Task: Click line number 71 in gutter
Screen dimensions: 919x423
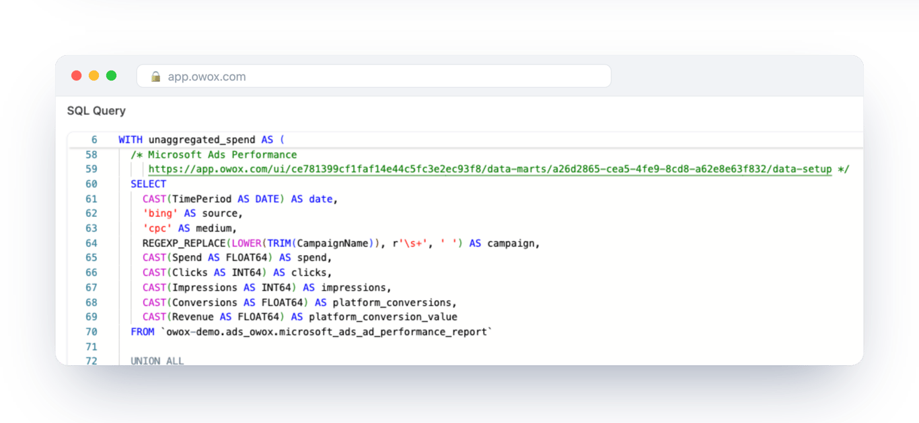Action: coord(91,346)
